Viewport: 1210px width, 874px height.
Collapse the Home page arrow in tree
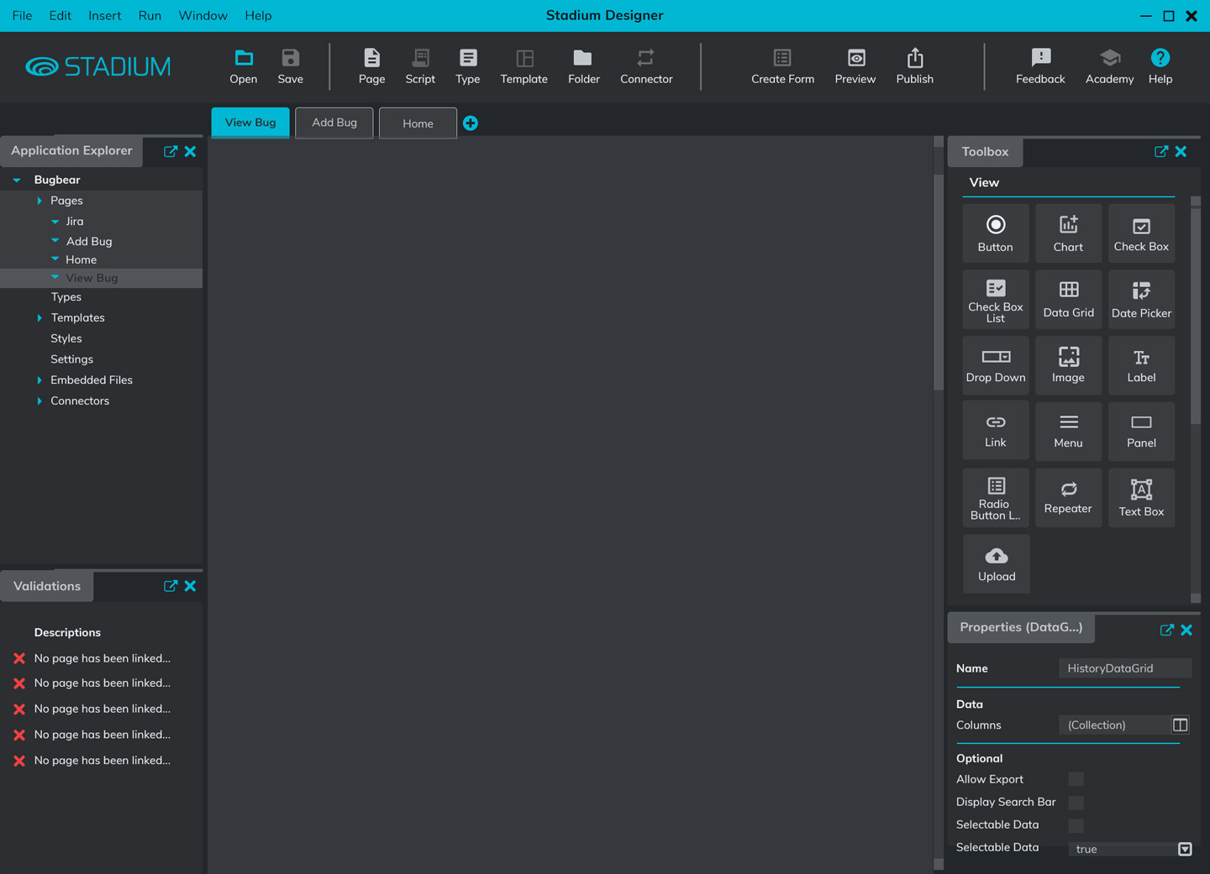coord(55,259)
